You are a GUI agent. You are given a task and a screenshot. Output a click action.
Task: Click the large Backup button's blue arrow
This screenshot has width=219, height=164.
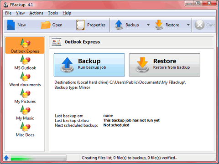67,65
